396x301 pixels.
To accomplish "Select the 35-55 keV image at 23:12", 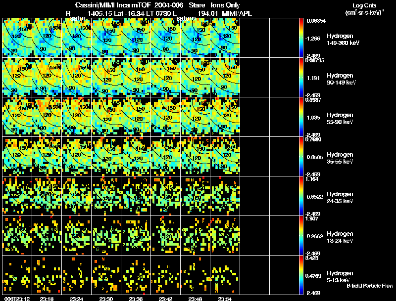I will [17, 157].
